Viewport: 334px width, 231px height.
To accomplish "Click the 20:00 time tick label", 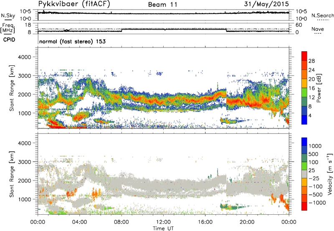I will (247, 222).
